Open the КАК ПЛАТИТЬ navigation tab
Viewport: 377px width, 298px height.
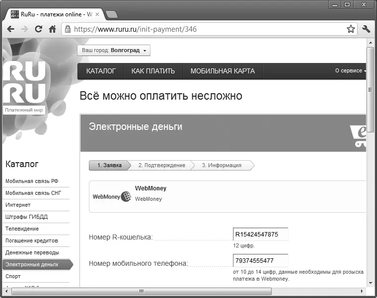pyautogui.click(x=153, y=71)
